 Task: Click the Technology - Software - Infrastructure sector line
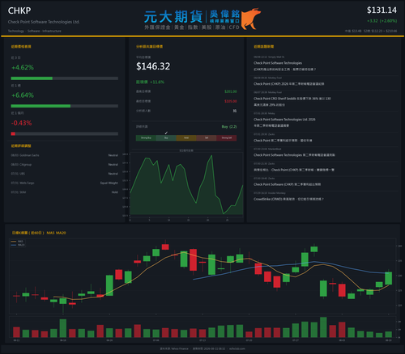35,31
